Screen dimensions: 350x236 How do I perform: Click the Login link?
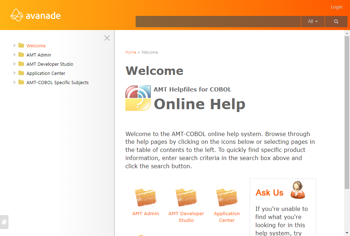pyautogui.click(x=337, y=7)
